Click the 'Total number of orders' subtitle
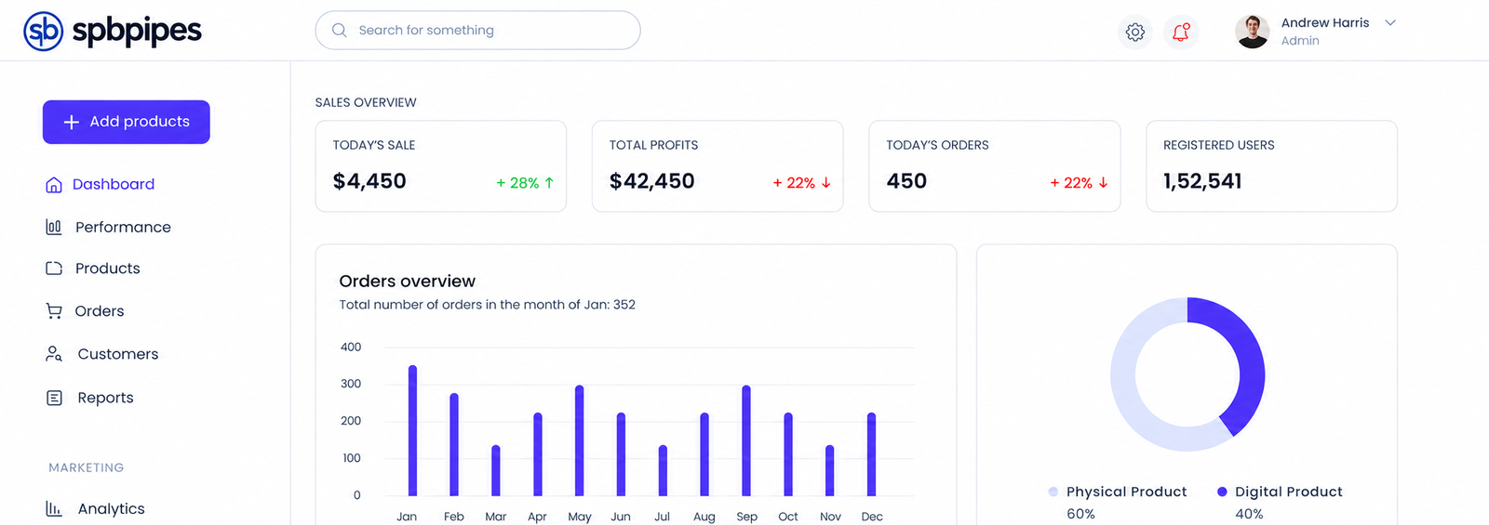This screenshot has height=525, width=1489. pos(487,305)
